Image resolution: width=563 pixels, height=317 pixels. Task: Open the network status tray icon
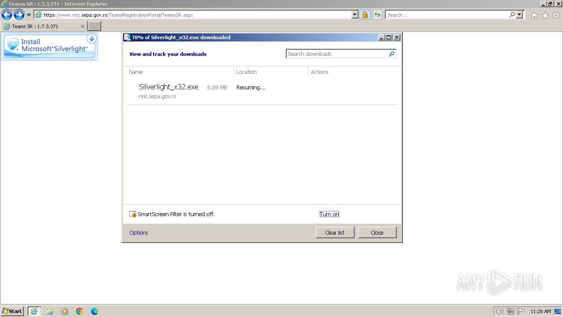click(x=511, y=311)
